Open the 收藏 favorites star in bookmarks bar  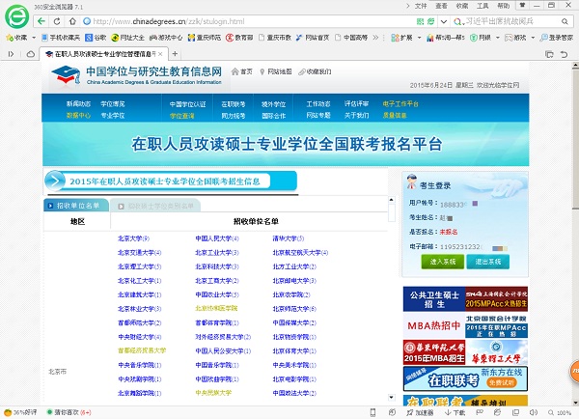[16, 38]
